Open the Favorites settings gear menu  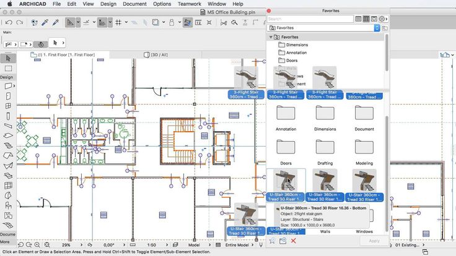pos(382,19)
